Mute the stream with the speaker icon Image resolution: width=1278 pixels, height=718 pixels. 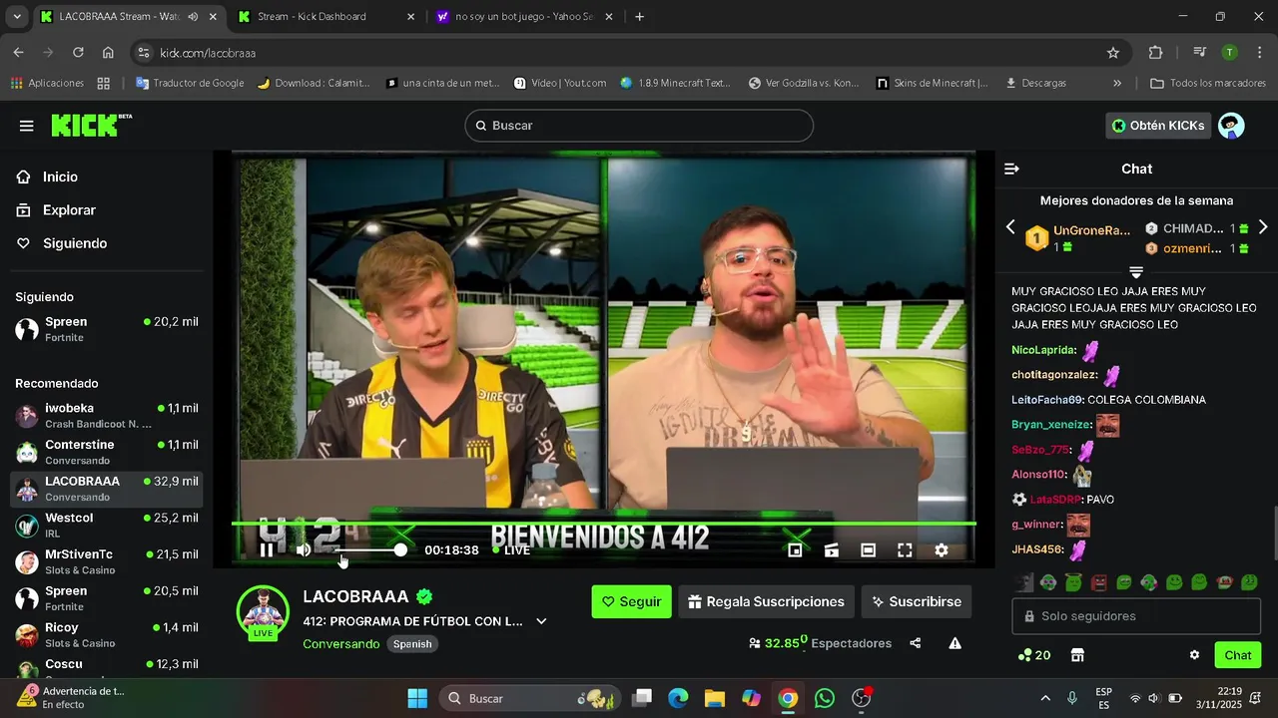click(x=304, y=550)
